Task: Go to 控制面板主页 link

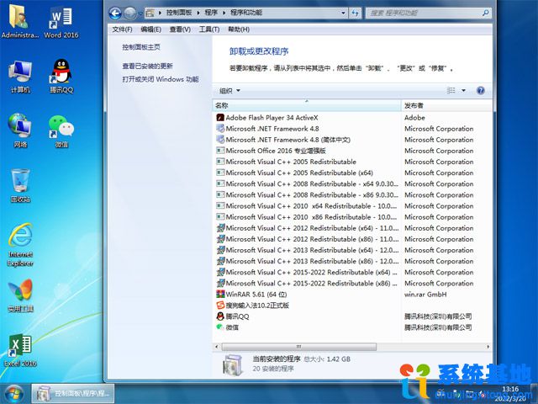Action: pyautogui.click(x=141, y=47)
